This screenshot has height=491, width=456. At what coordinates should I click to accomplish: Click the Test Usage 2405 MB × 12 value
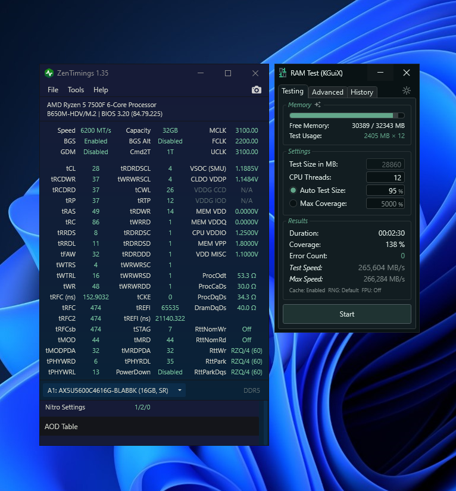[385, 136]
